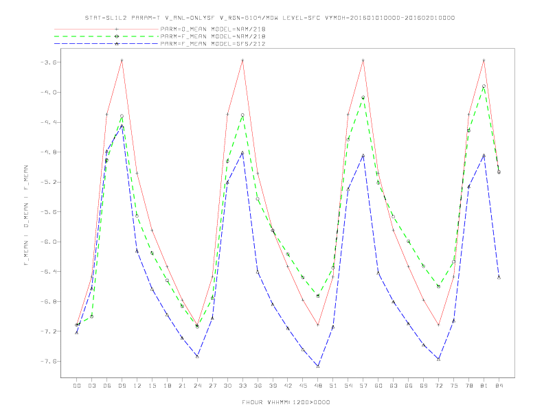Select legend entry PARM=F_MEAN MODEL=NAM/218
Screen dimensions: 544x420
[213, 36]
